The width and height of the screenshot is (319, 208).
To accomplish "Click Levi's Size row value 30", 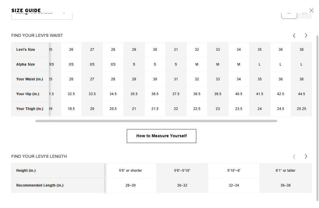I will click(x=155, y=50).
